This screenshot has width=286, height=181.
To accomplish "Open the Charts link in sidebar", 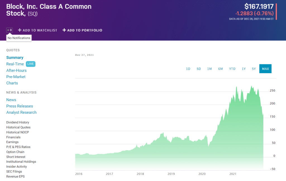I will [12, 83].
